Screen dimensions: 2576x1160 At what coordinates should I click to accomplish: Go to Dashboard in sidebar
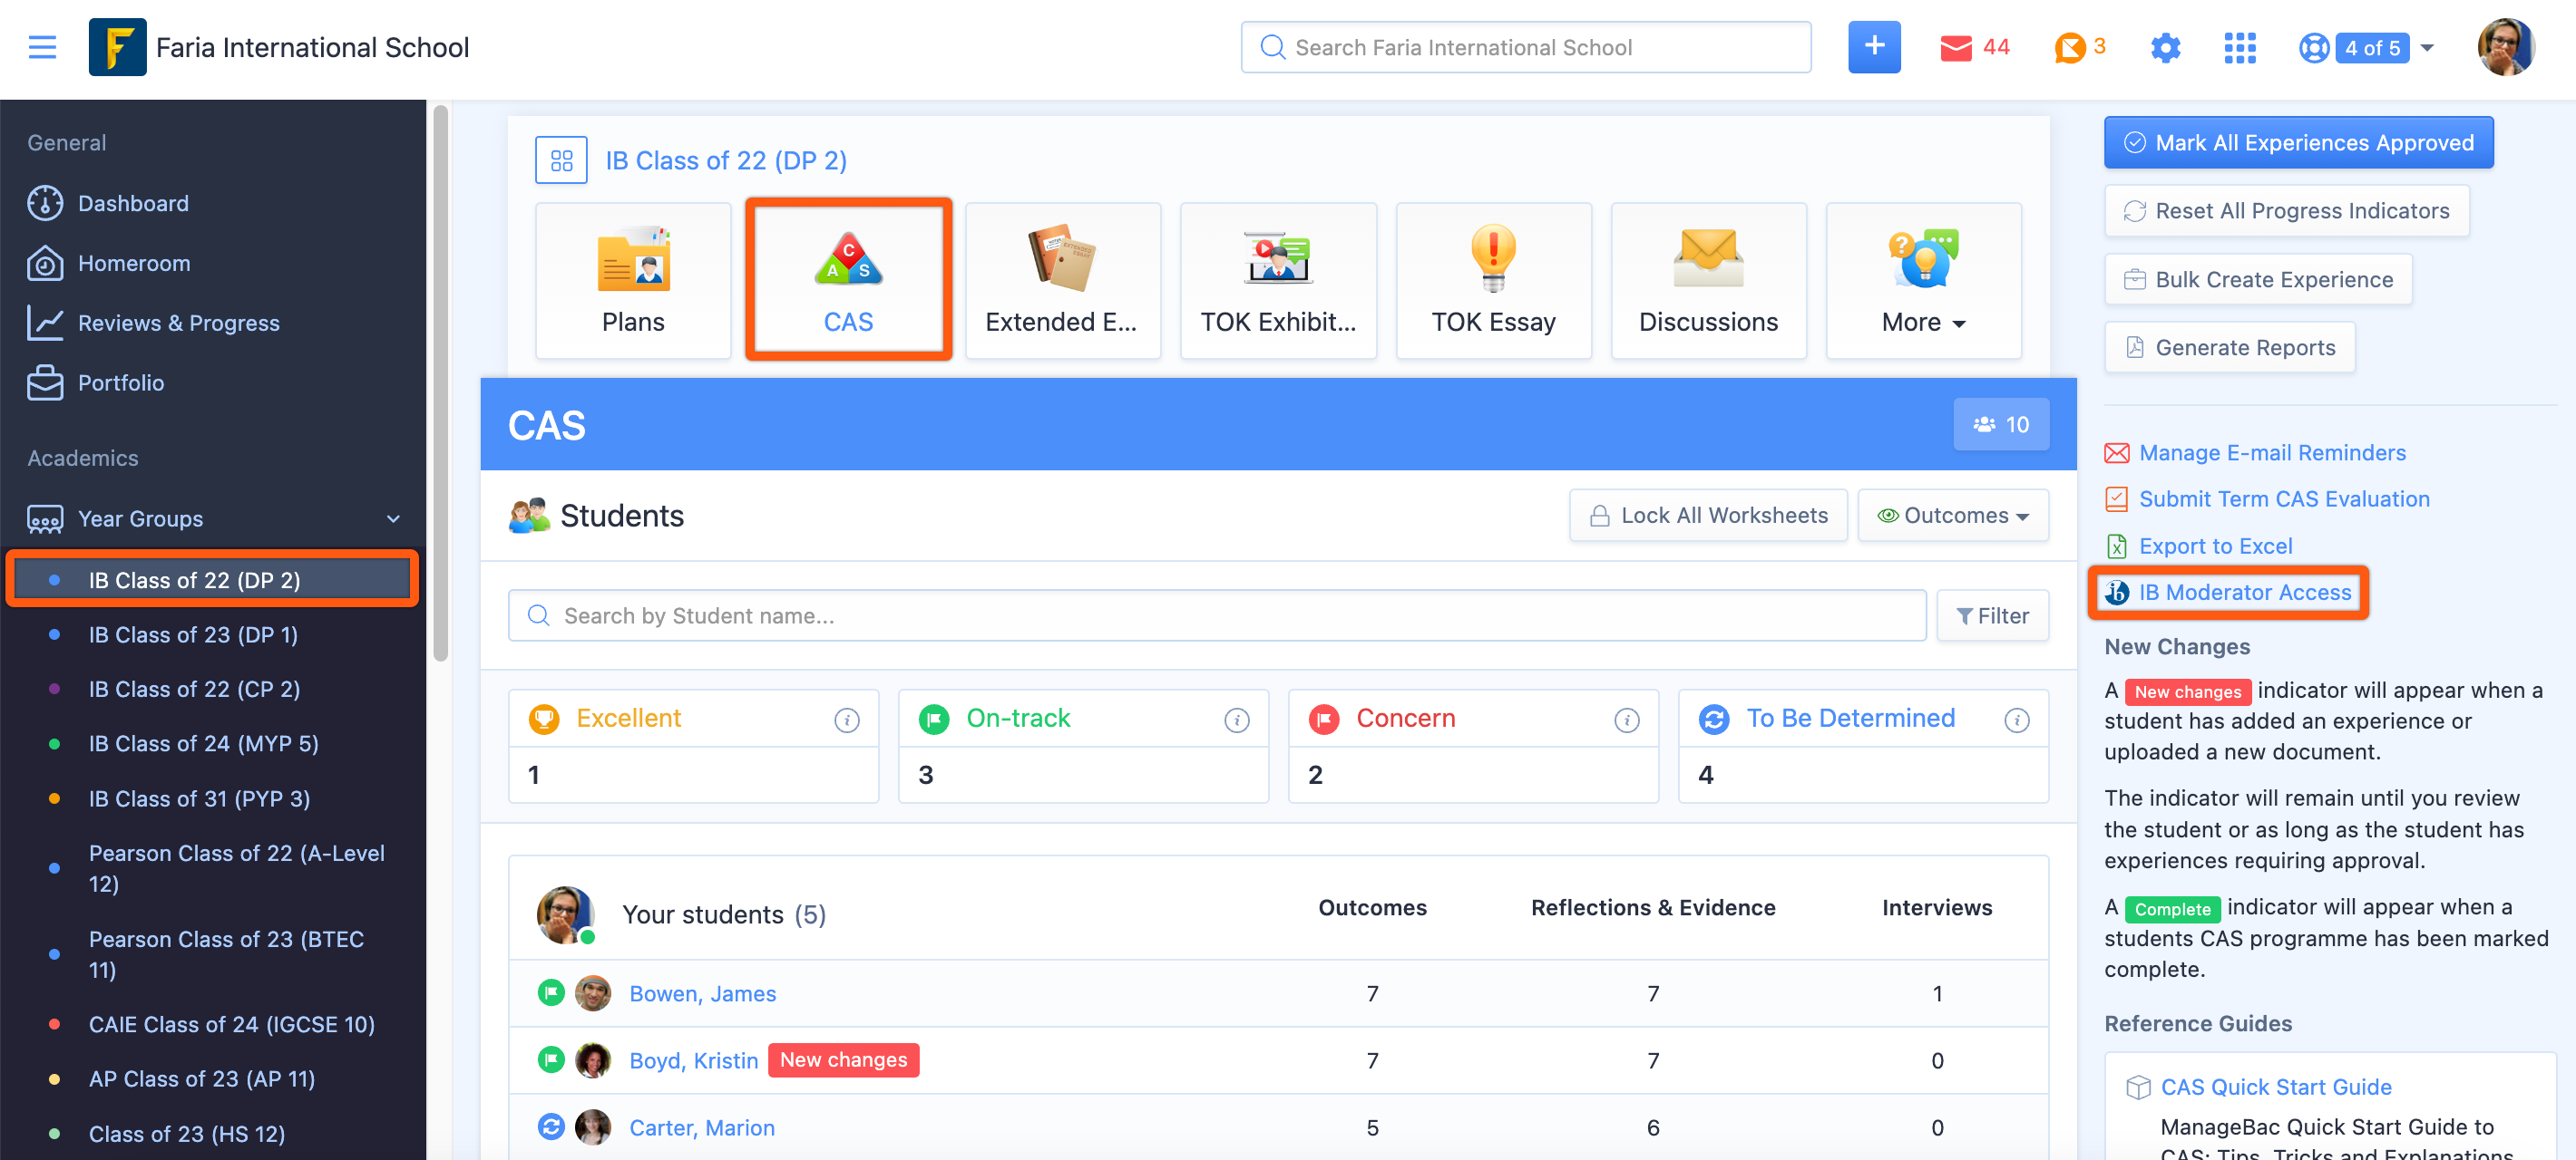133,203
